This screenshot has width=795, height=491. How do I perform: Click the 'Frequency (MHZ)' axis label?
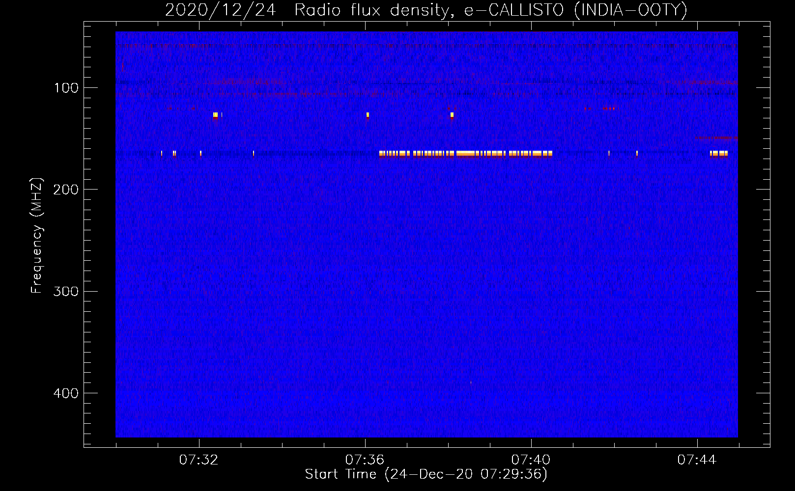[x=37, y=236]
